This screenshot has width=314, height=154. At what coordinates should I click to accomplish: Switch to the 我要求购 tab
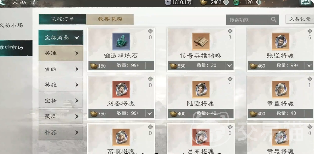tap(110, 19)
